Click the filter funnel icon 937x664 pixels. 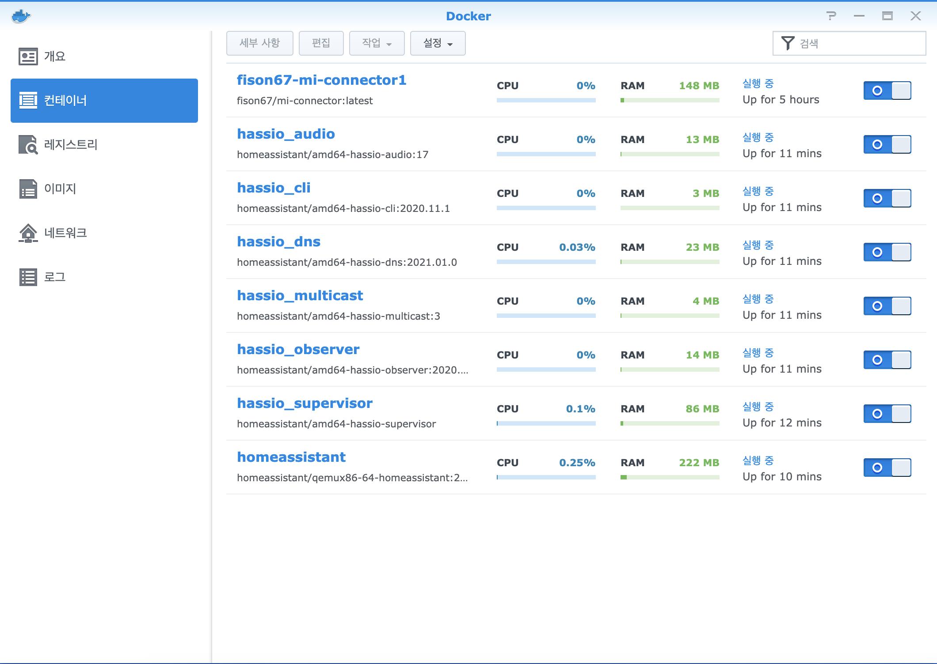tap(788, 43)
